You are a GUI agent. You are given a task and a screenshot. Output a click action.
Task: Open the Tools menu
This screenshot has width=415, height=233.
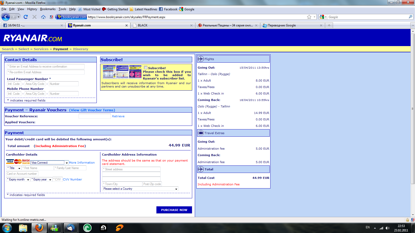coord(62,9)
